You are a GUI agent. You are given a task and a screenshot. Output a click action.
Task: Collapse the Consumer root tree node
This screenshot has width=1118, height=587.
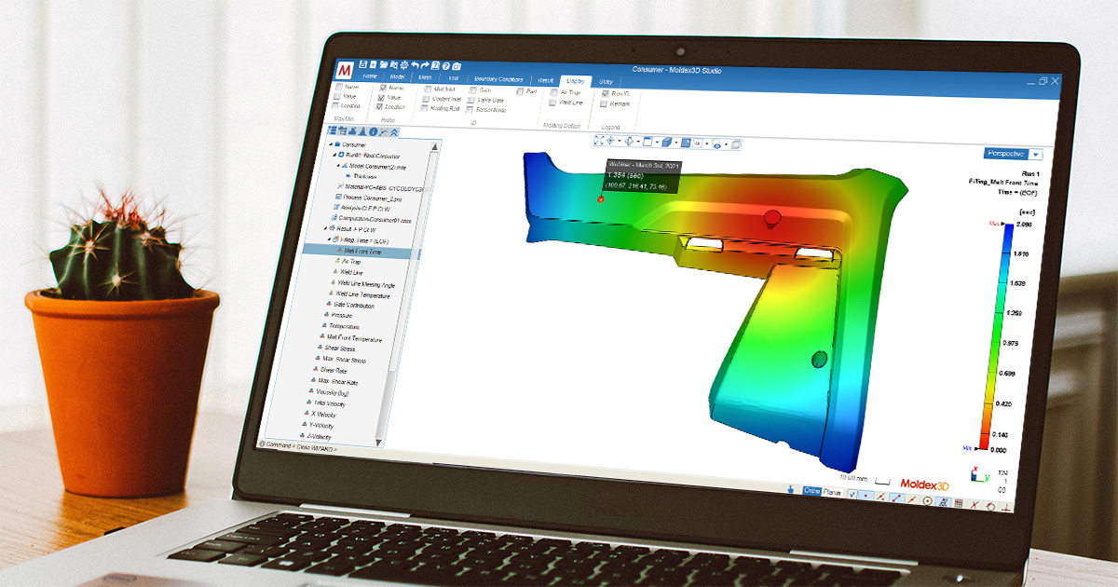[x=331, y=144]
